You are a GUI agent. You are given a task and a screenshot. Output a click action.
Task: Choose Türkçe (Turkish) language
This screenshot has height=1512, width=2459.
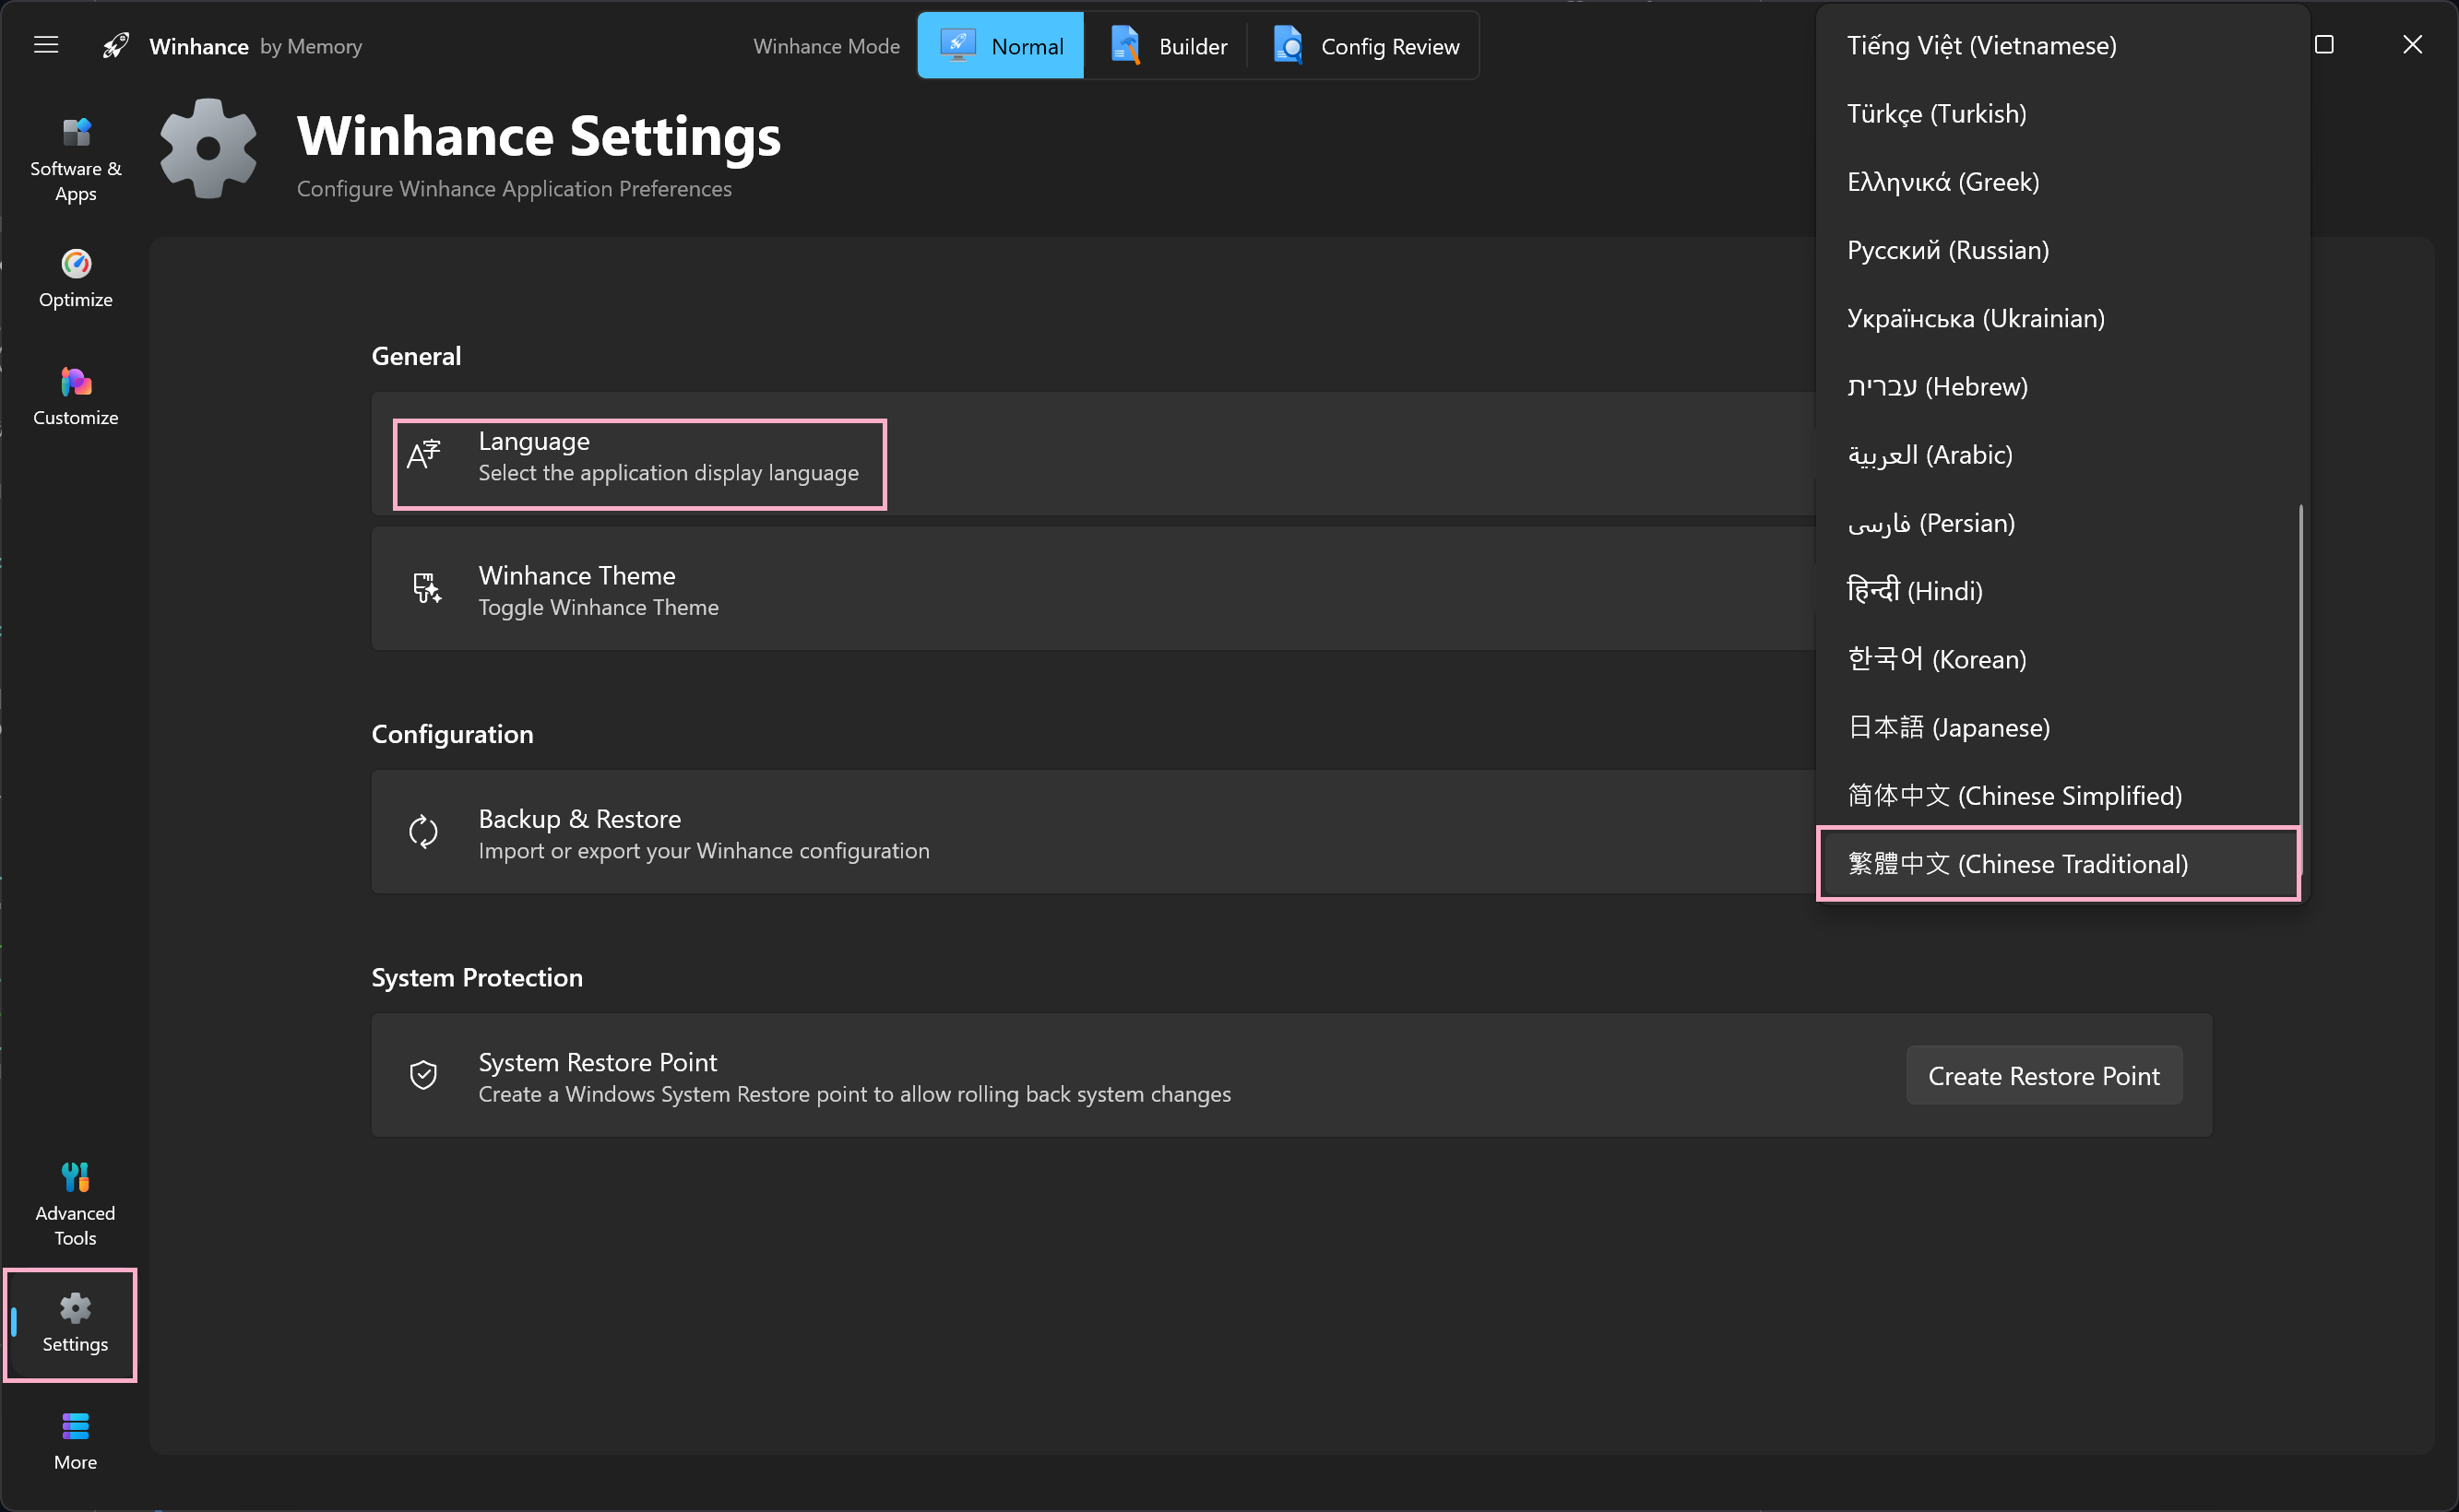2062,113
